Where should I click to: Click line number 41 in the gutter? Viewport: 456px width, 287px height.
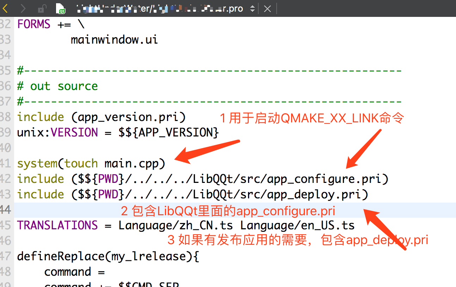[5, 164]
